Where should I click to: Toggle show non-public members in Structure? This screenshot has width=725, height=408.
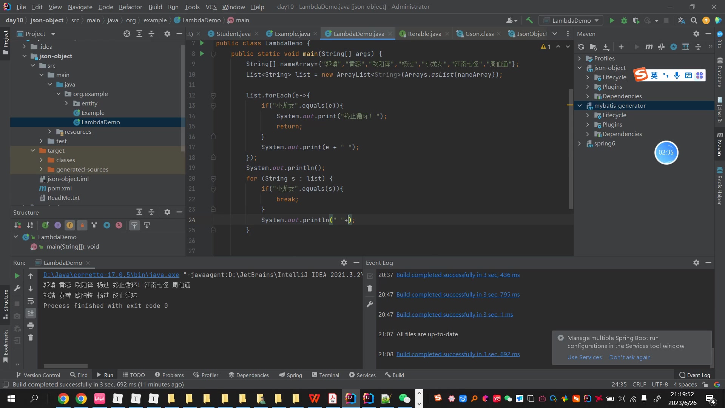(82, 225)
